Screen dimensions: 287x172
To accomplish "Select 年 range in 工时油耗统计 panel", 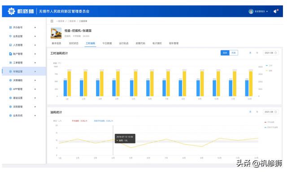I will pyautogui.click(x=257, y=53).
